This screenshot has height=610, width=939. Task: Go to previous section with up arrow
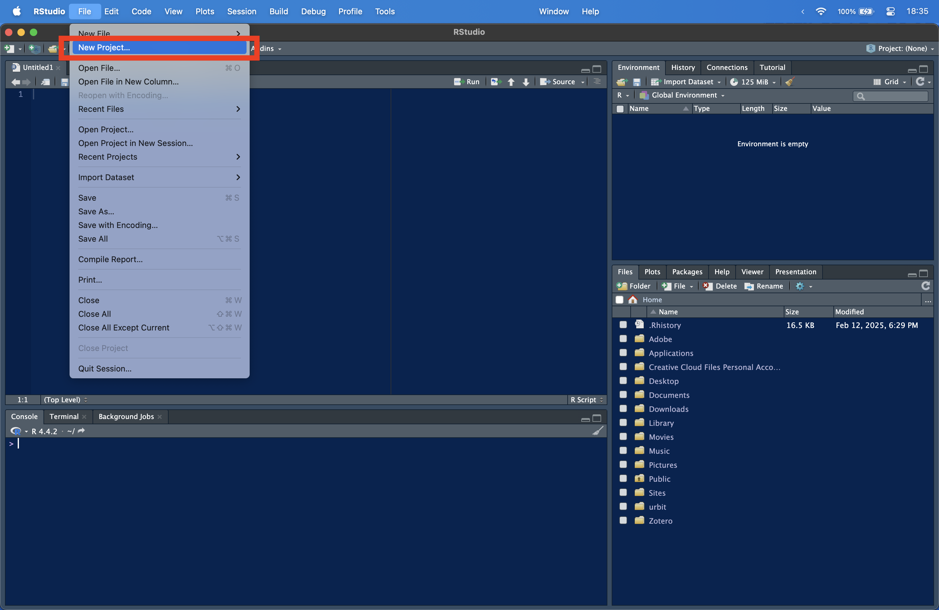[511, 82]
